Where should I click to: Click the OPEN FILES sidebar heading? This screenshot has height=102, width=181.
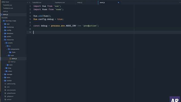[5, 2]
